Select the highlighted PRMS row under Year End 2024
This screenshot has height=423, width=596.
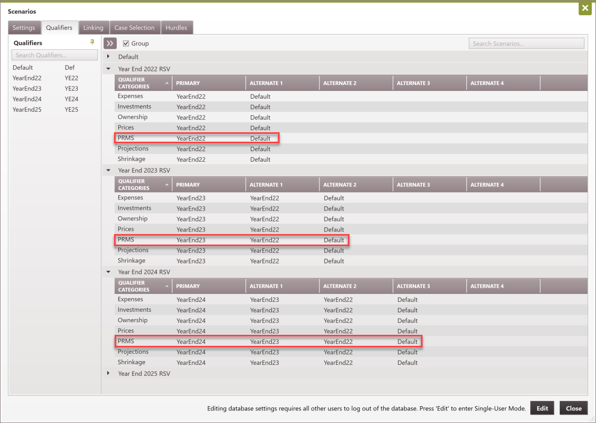point(210,341)
